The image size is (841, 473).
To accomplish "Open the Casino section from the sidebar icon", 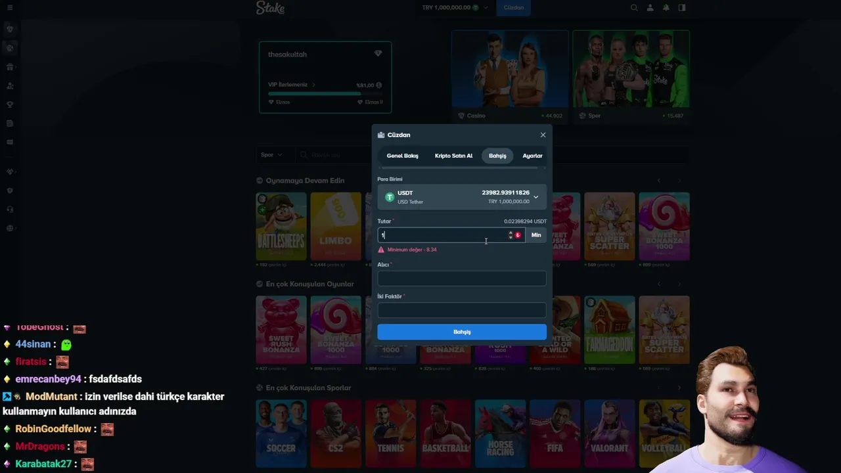I will (9, 29).
